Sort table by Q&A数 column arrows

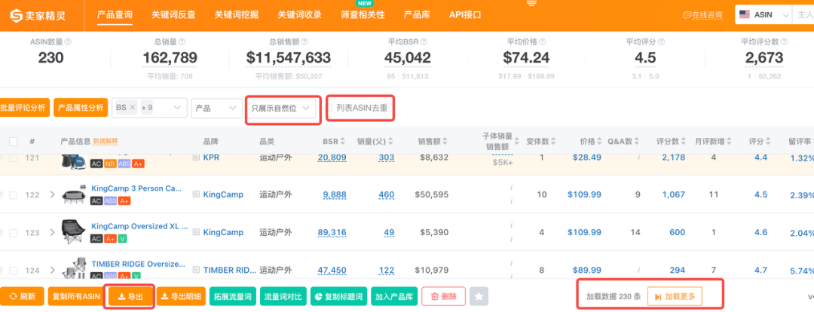[x=637, y=141]
